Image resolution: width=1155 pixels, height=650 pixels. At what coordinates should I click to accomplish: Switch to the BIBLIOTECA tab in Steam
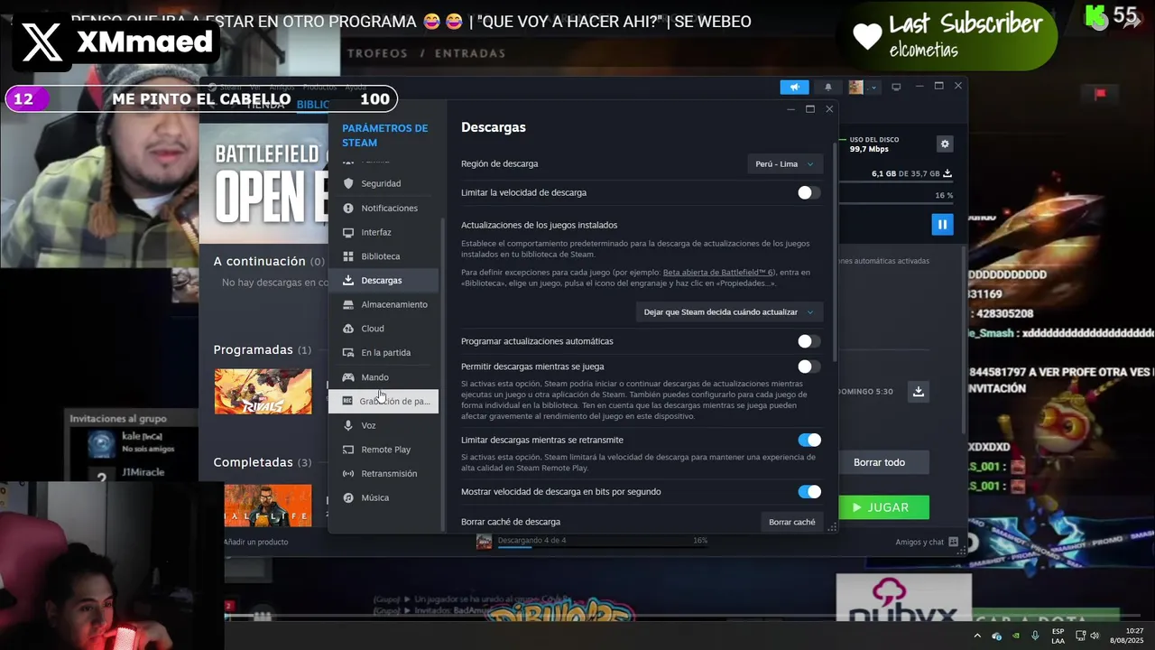(313, 105)
